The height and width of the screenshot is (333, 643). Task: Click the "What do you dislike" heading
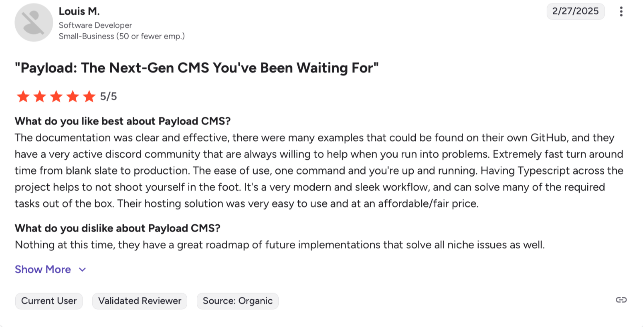(x=117, y=228)
